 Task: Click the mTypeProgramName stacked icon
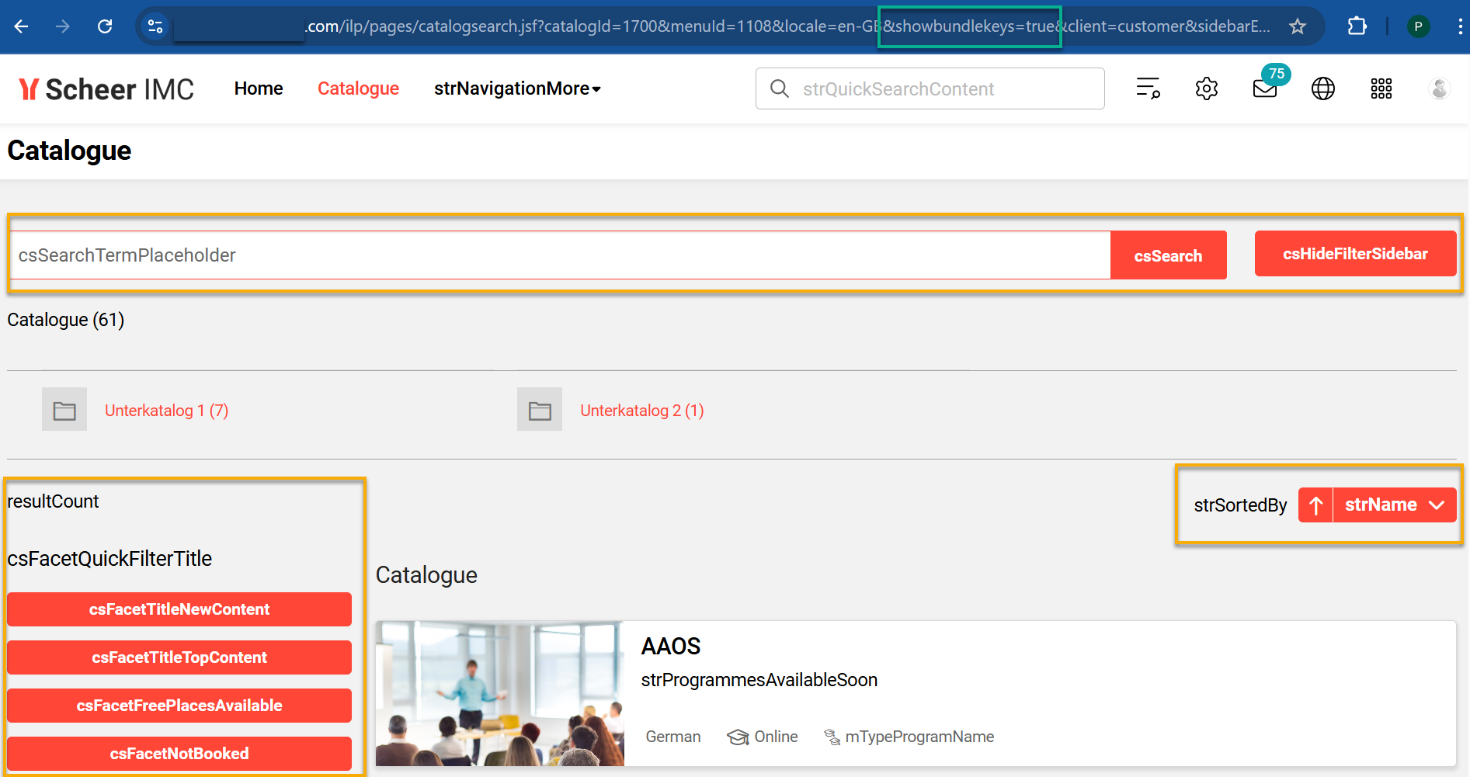coord(832,737)
